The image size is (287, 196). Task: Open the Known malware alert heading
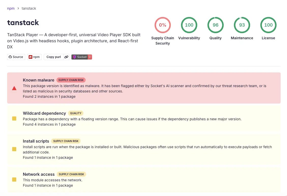(39, 80)
